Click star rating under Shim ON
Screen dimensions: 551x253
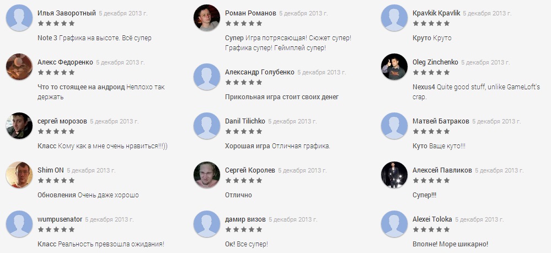[56, 180]
